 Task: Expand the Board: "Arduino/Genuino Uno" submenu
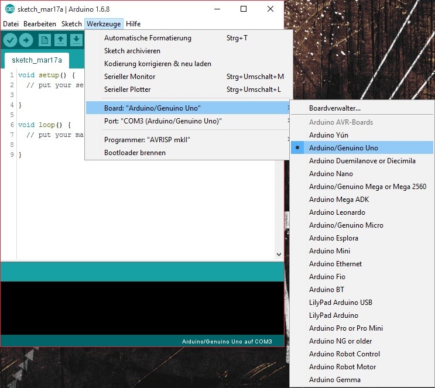pyautogui.click(x=188, y=108)
